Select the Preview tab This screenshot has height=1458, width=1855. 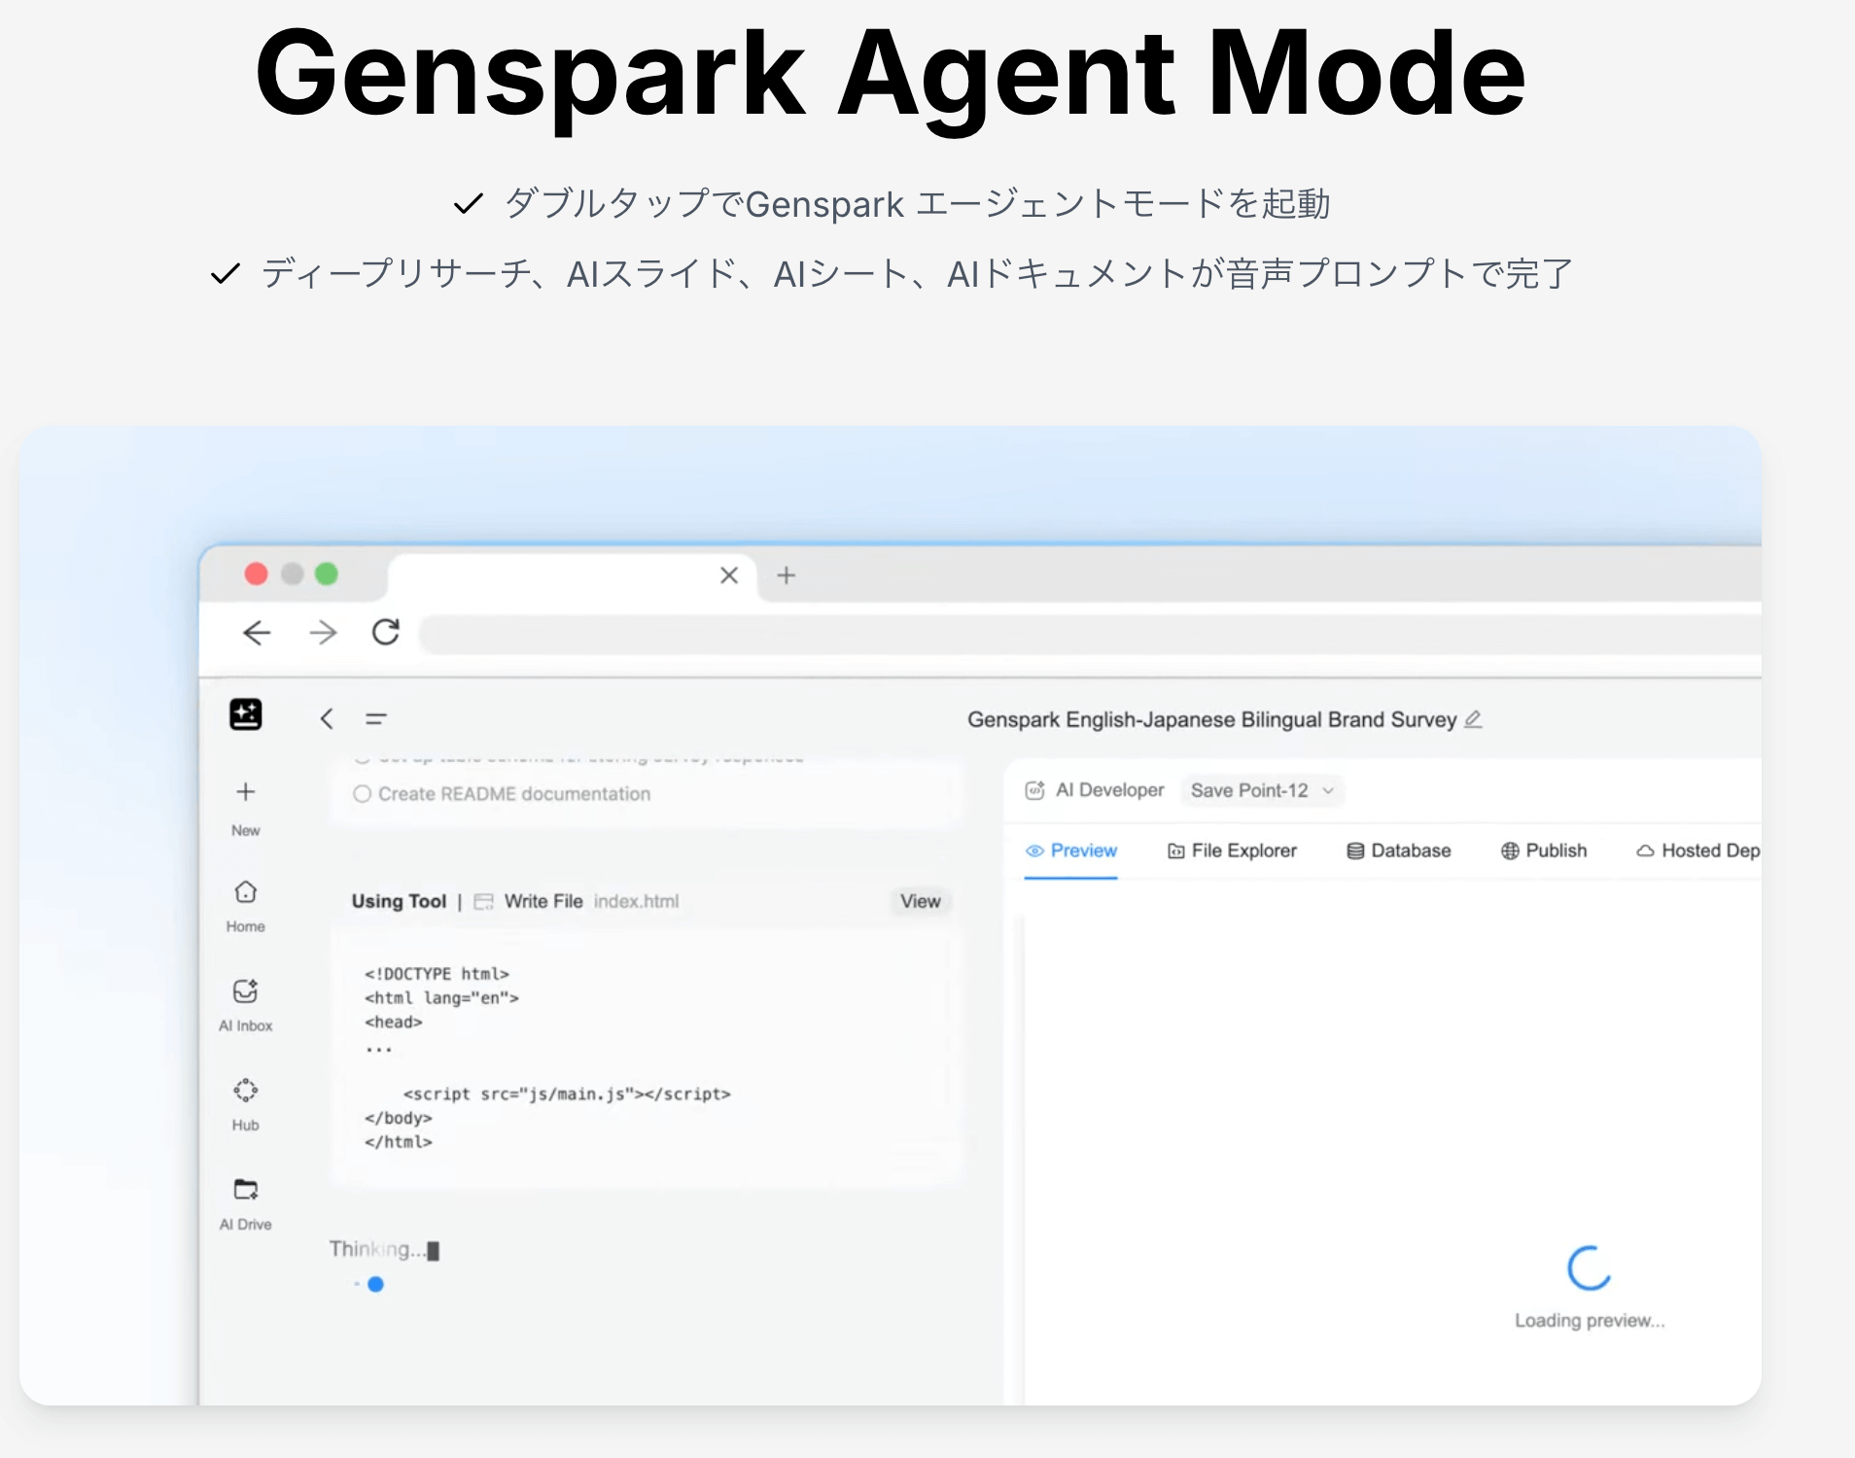[1070, 850]
